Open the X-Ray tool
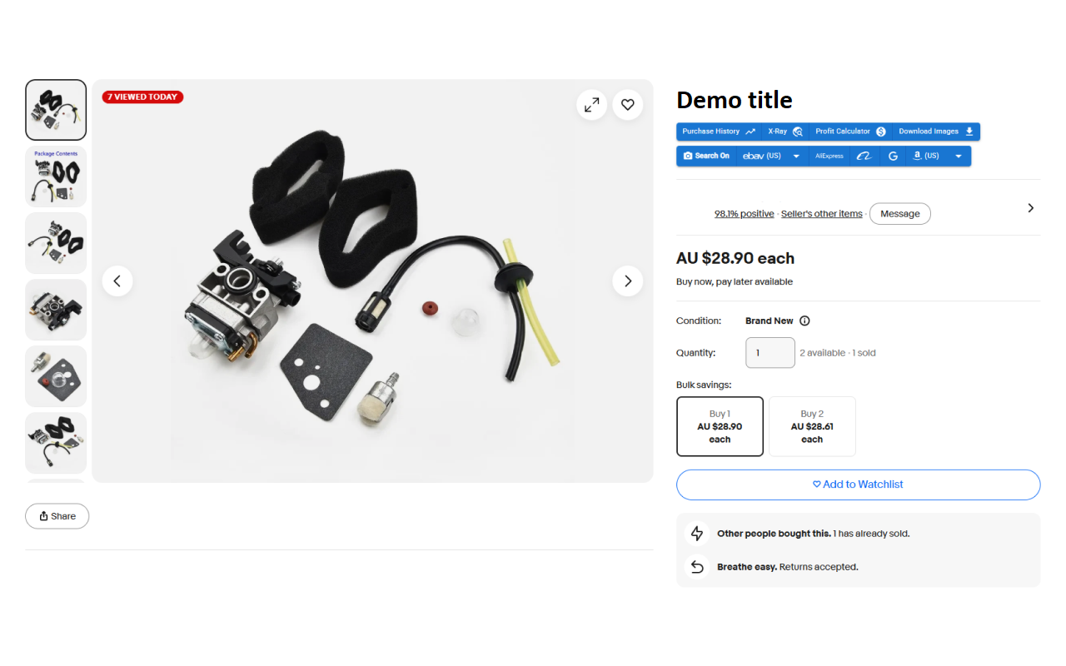Screen dimensions: 1066x666 coord(785,132)
